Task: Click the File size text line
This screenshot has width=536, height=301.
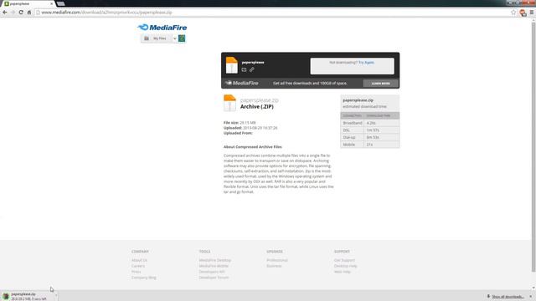Action: [x=240, y=123]
